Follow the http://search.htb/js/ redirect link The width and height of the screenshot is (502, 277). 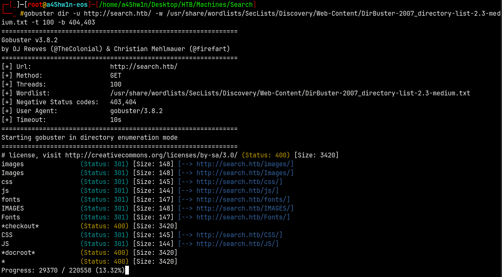pos(237,191)
